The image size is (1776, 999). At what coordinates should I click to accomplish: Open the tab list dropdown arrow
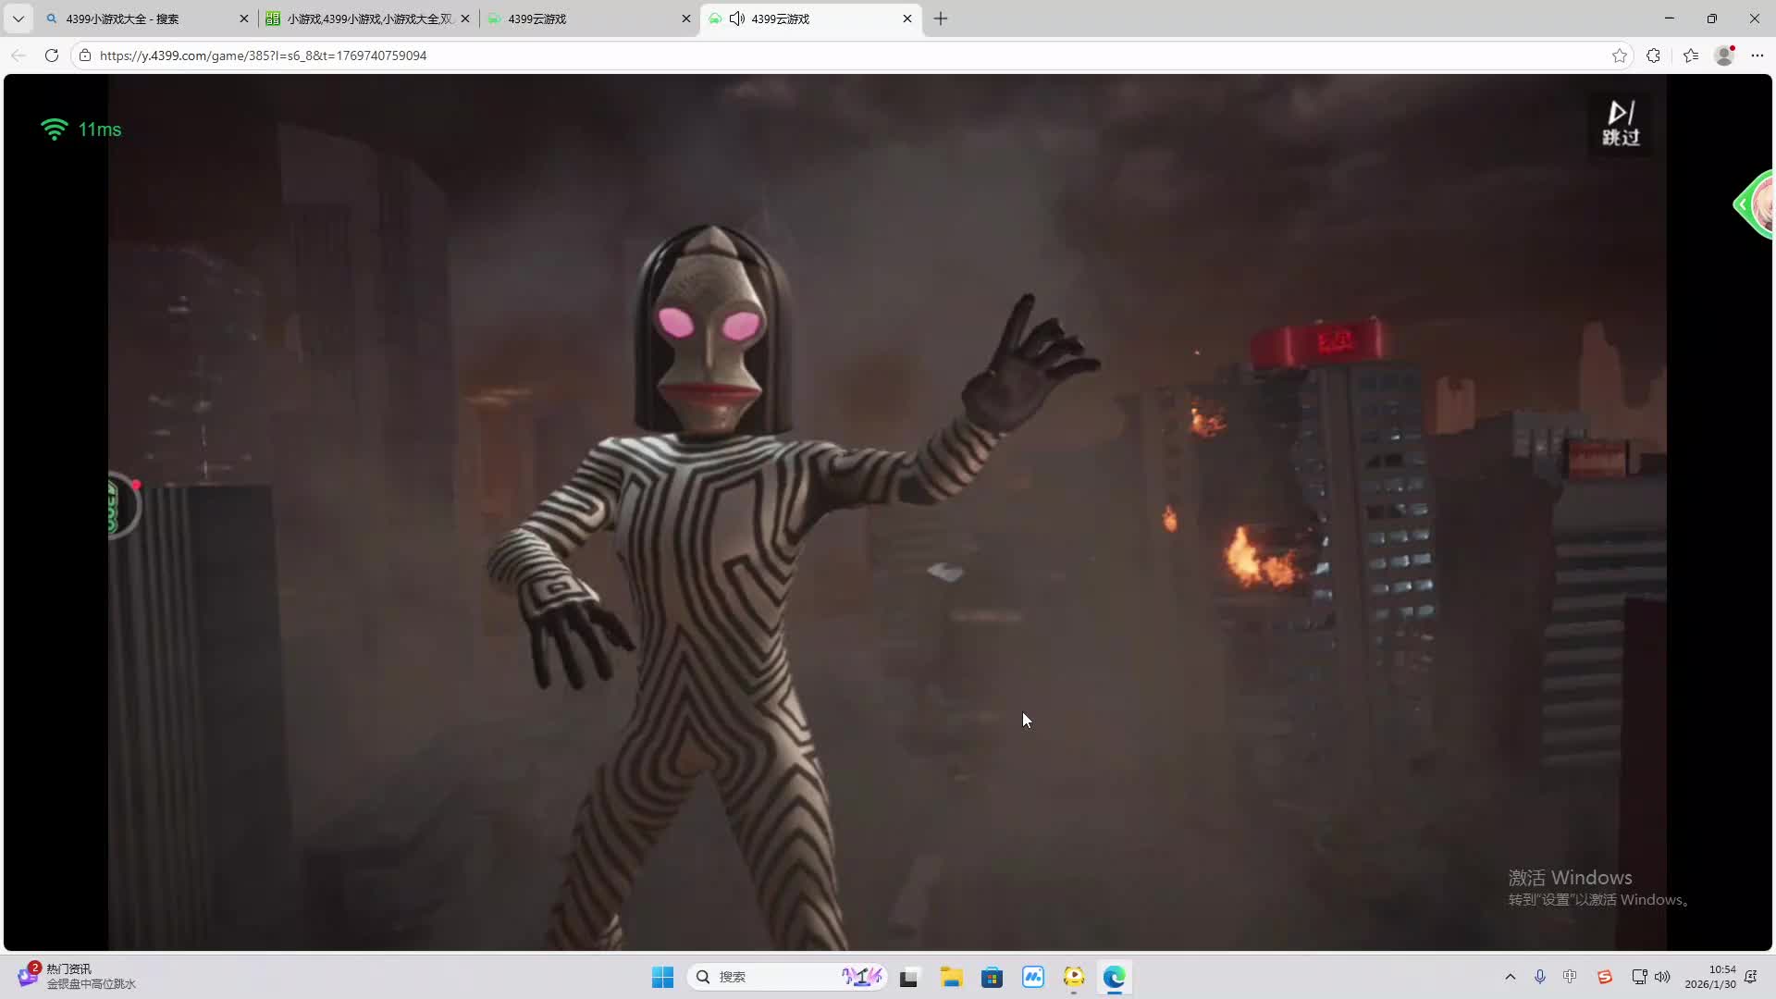18,18
